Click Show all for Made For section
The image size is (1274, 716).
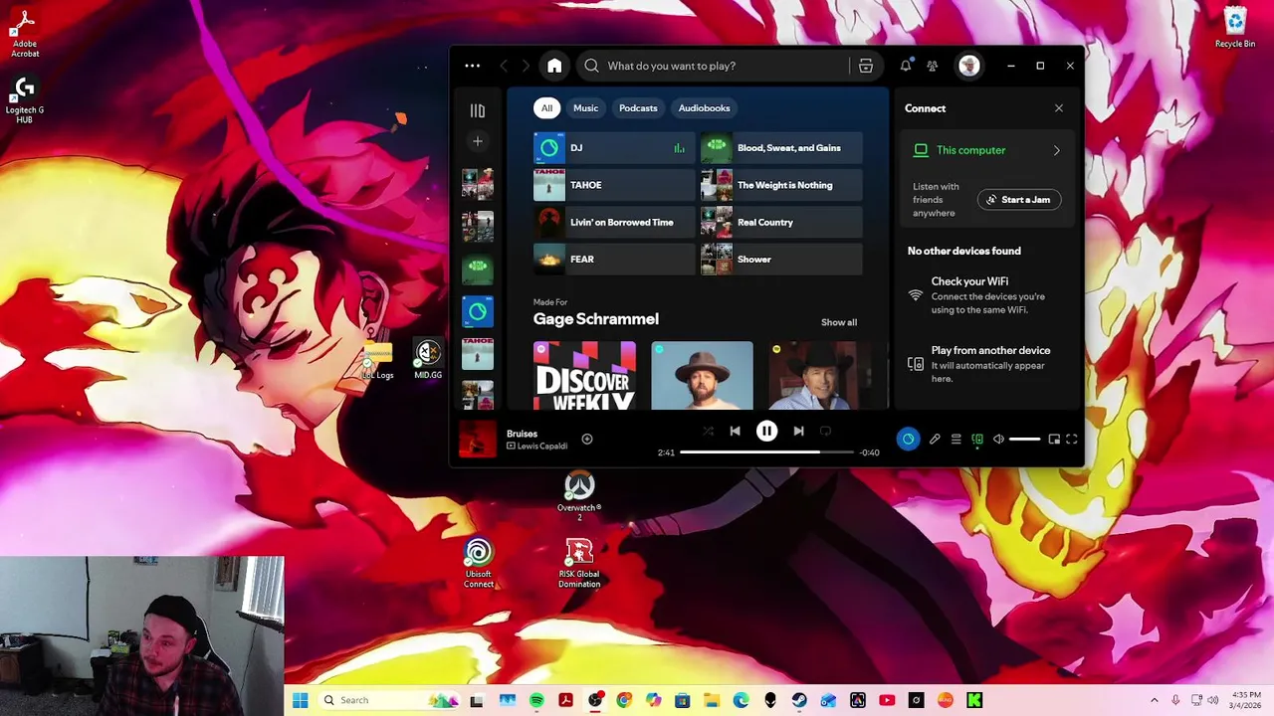[x=839, y=322]
